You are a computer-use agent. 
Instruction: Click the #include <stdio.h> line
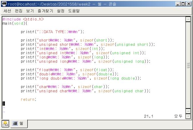click(23, 19)
